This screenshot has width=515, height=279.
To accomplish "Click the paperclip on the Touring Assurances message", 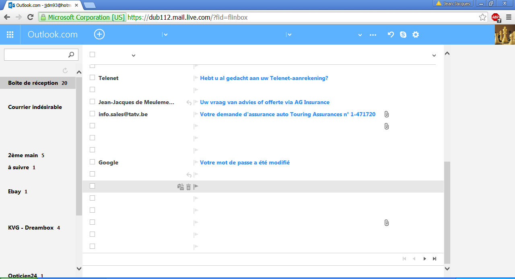I will pos(386,114).
